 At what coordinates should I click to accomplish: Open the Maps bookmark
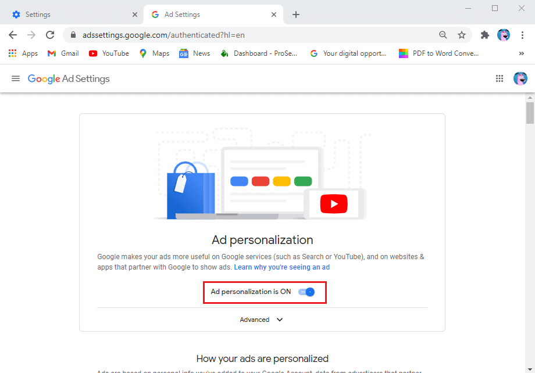pyautogui.click(x=154, y=53)
